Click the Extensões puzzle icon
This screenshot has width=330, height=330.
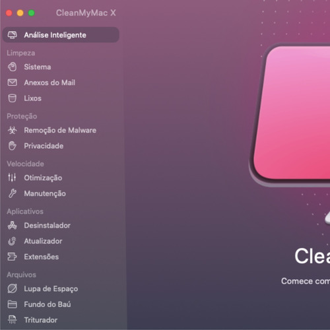13,257
